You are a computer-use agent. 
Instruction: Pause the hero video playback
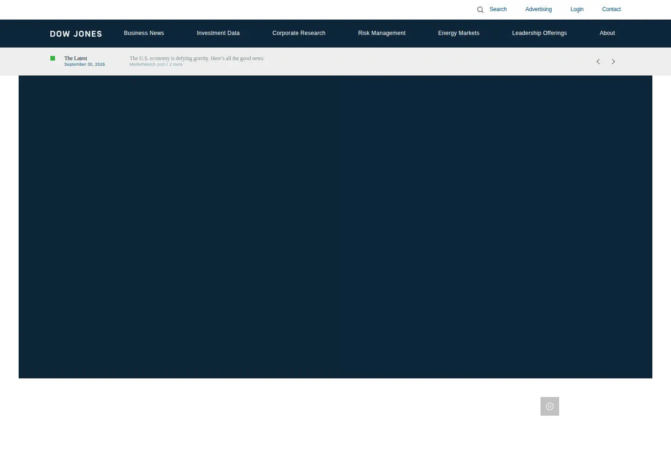pos(550,406)
